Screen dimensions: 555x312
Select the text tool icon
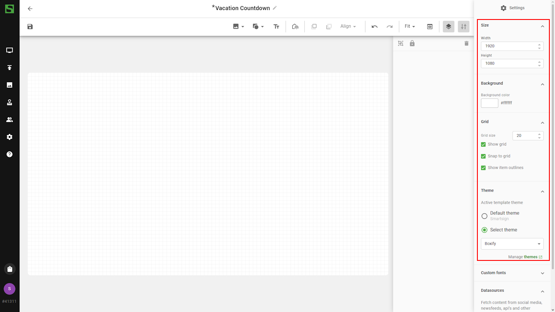(x=276, y=26)
